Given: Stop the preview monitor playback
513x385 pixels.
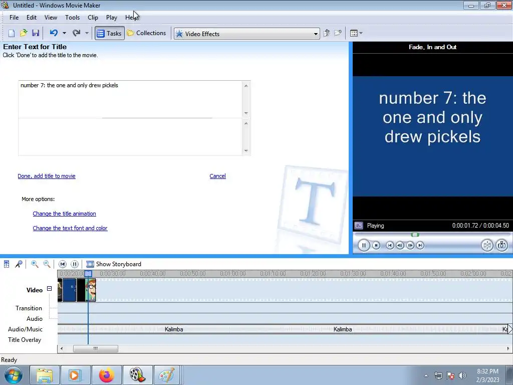Looking at the screenshot, I should click(x=376, y=245).
